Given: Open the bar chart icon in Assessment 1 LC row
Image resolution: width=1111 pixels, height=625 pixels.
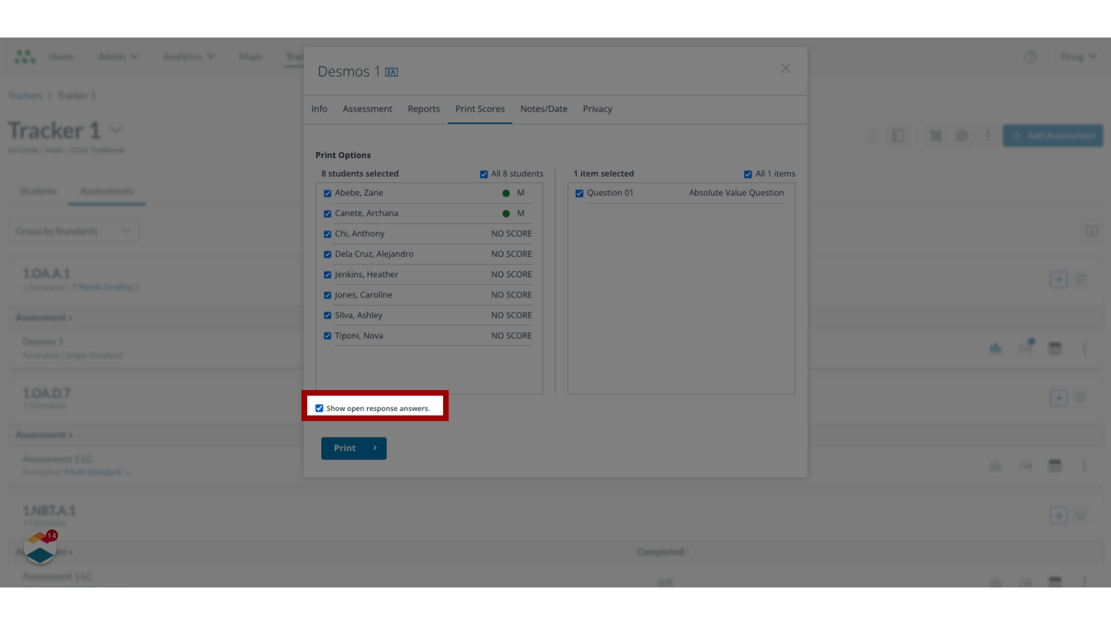Looking at the screenshot, I should tap(995, 465).
